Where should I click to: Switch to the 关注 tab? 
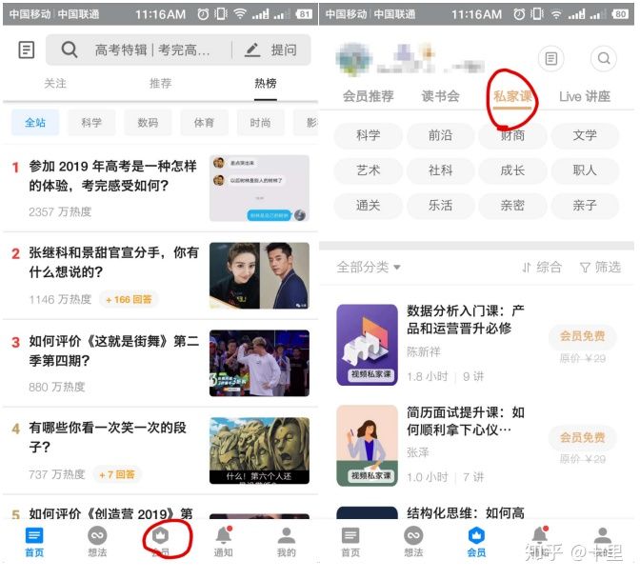[x=55, y=84]
